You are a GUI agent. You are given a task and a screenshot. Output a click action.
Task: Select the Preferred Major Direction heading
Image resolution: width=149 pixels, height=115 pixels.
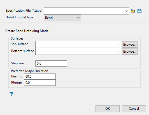29,71
